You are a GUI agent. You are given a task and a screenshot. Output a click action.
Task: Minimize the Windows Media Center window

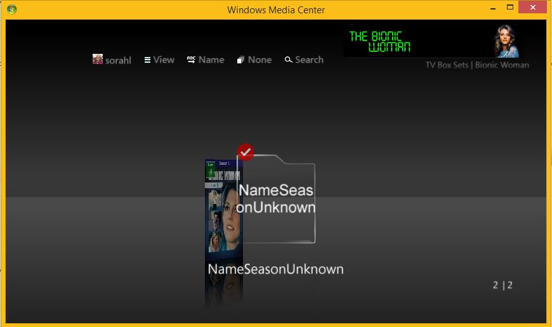493,8
